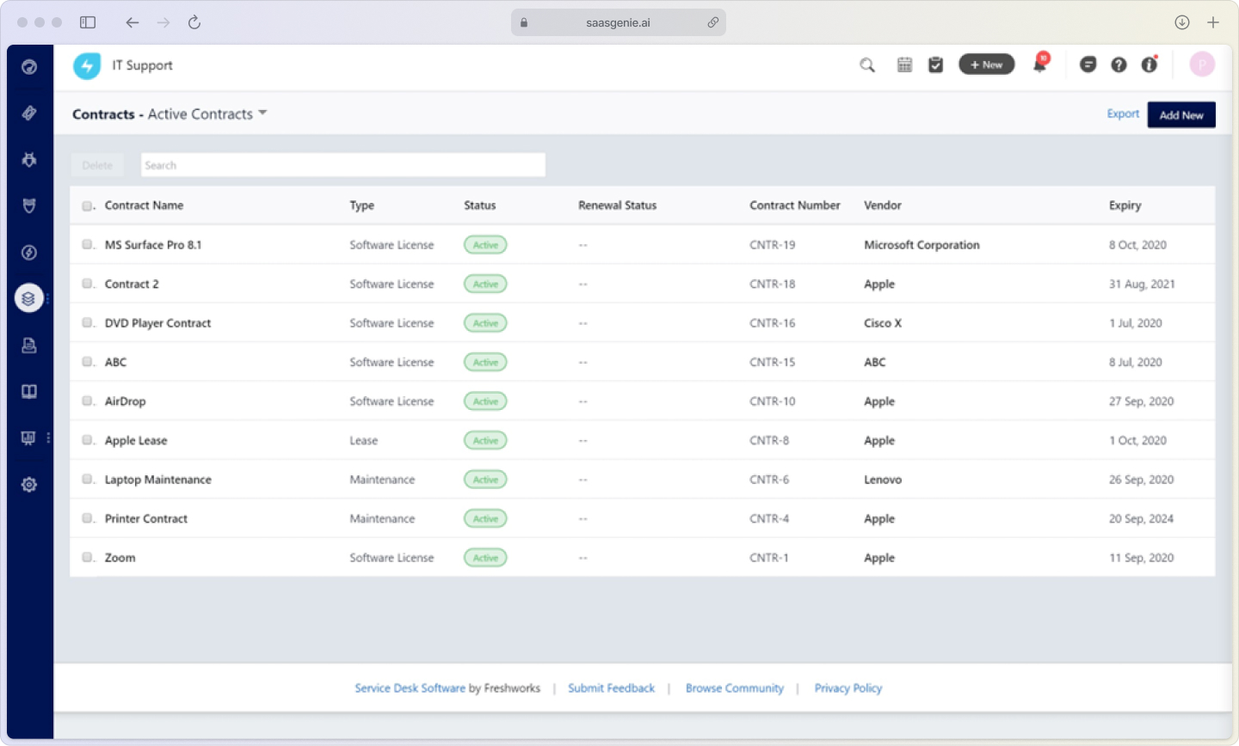1239x746 pixels.
Task: Open the help question mark icon
Action: 1119,64
